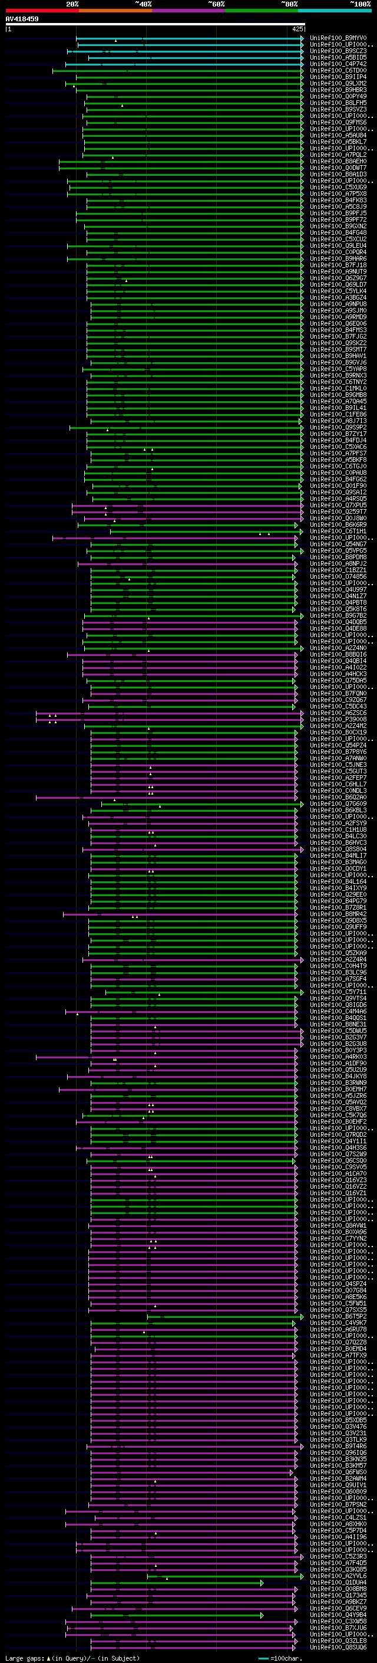Select hit label UniRef100_A7PQL2
The image size is (377, 1663).
[338, 155]
